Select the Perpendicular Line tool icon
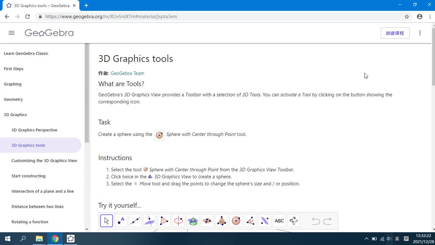The width and height of the screenshot is (435, 245). [150, 221]
